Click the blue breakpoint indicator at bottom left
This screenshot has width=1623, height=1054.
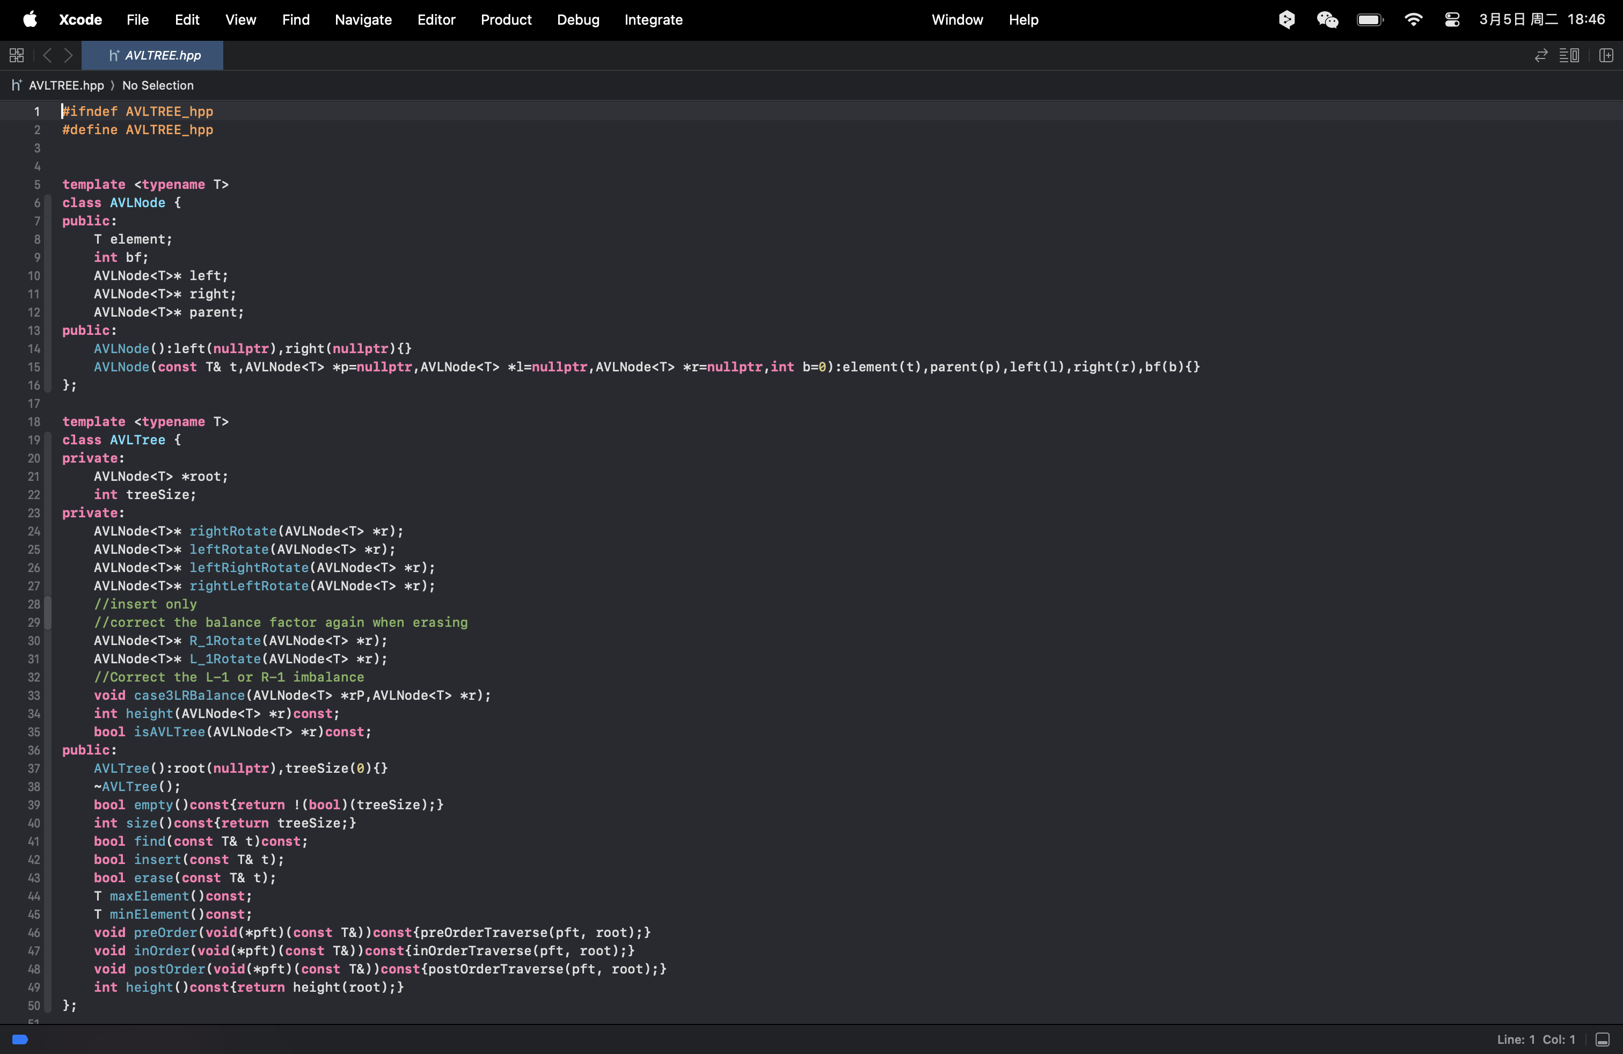[x=20, y=1040]
